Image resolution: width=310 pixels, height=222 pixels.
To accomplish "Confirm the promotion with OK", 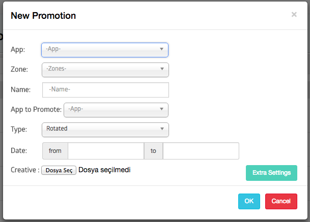I will (x=249, y=201).
